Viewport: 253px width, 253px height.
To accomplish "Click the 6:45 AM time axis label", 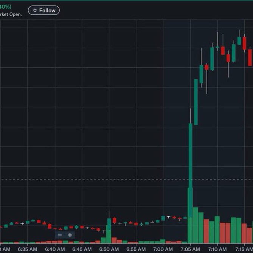I will pos(82,249).
